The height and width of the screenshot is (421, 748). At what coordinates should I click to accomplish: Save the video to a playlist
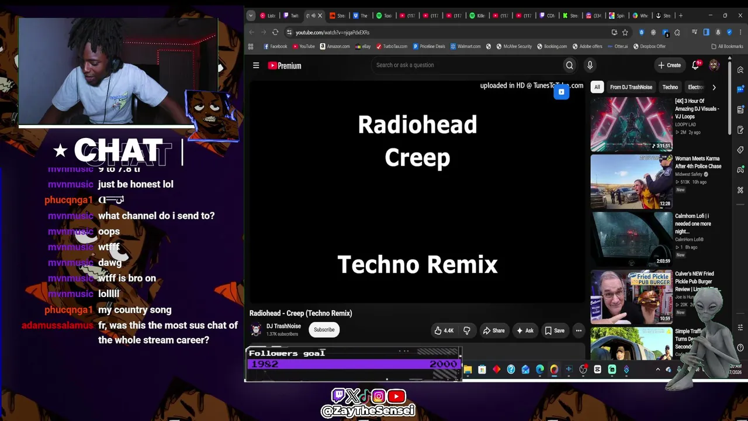tap(555, 331)
